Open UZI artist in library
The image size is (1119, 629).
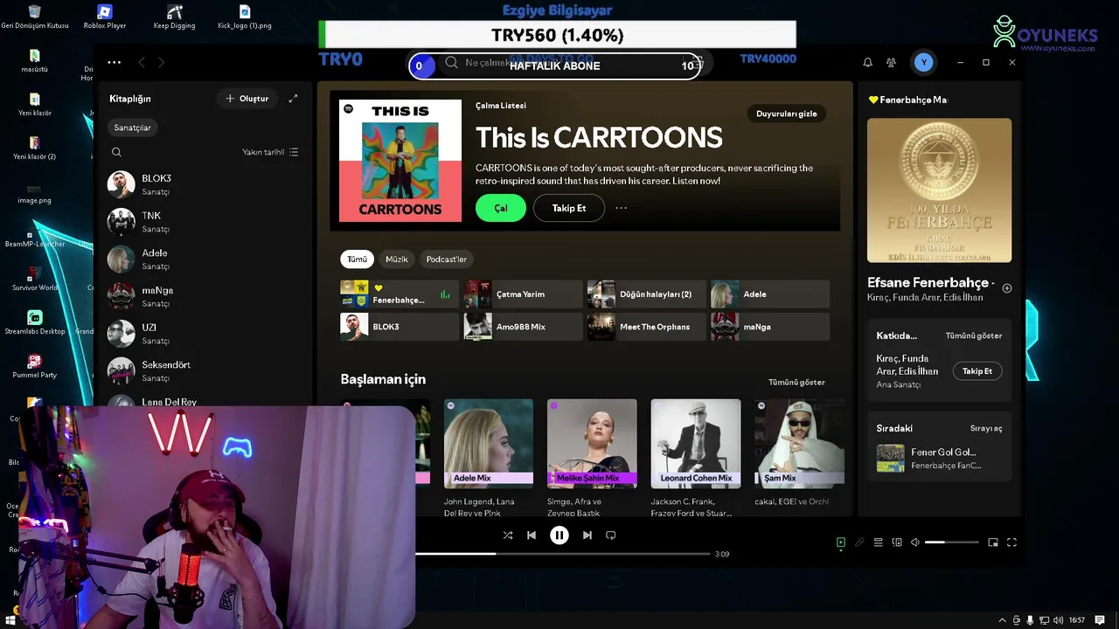pyautogui.click(x=203, y=334)
